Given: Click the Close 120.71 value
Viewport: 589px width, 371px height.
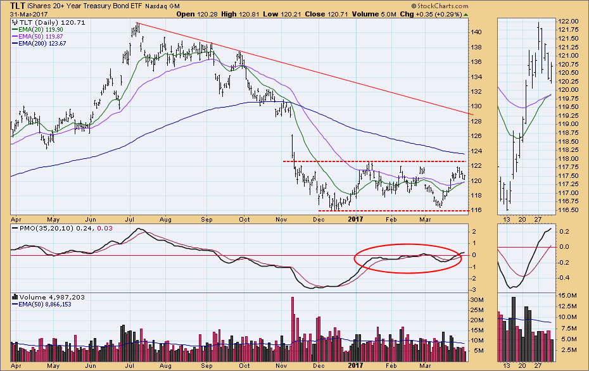Looking at the screenshot, I should click(x=327, y=15).
